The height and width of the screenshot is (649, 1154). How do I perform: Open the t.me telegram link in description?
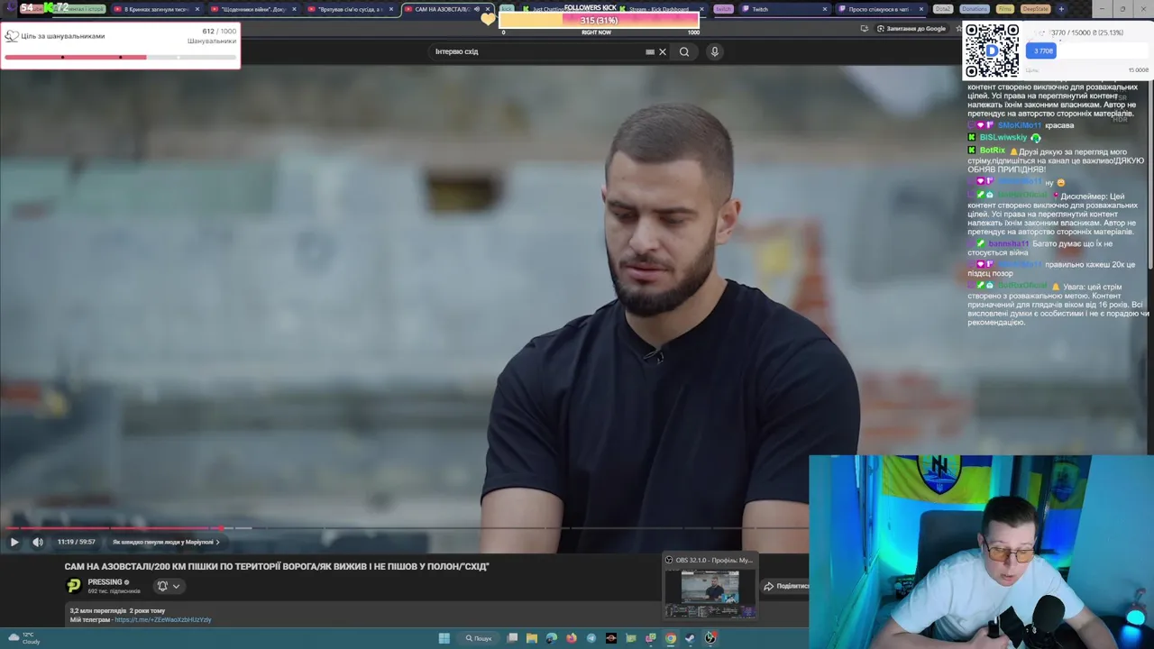(x=163, y=620)
